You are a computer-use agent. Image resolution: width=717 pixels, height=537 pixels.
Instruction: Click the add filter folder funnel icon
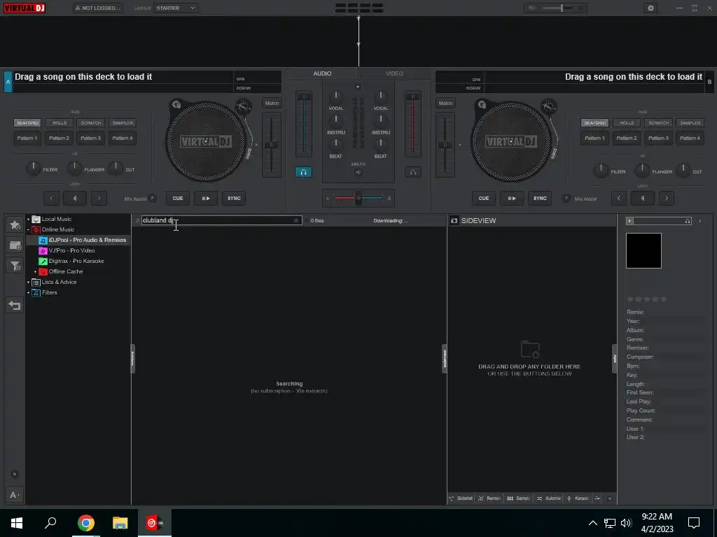(x=15, y=266)
